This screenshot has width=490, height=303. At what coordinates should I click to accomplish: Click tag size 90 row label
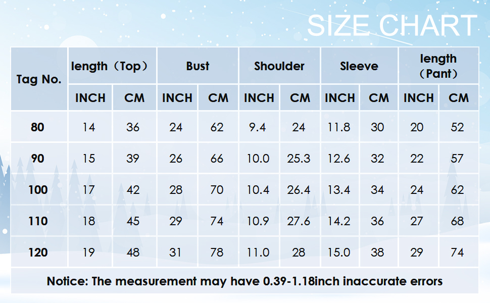coord(37,159)
